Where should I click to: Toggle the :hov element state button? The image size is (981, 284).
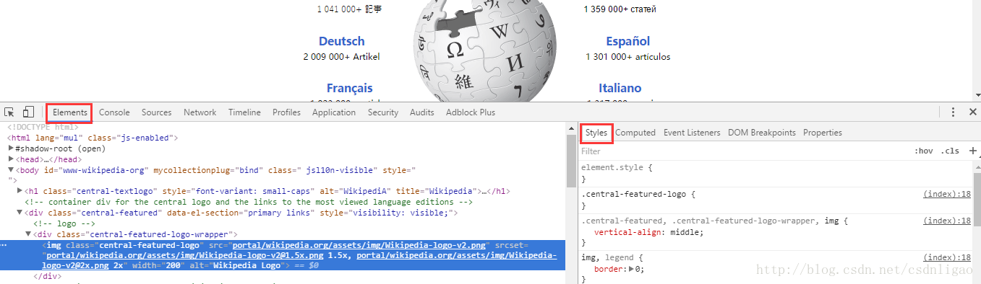pyautogui.click(x=923, y=151)
